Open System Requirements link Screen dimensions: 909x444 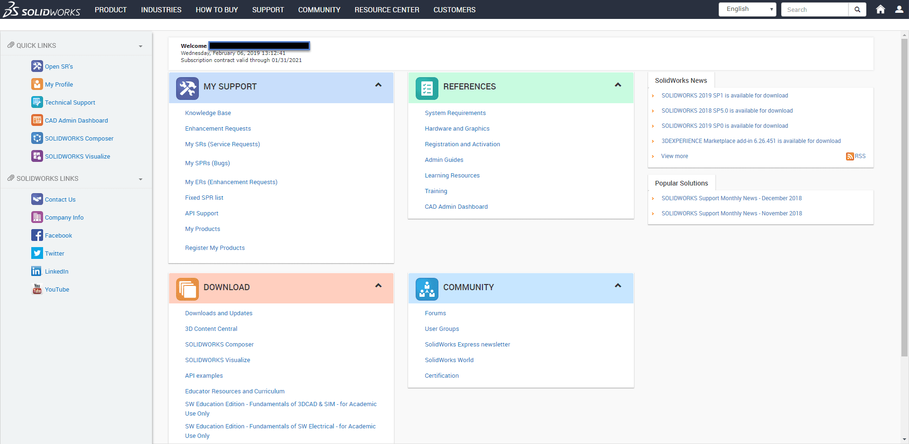tap(455, 113)
